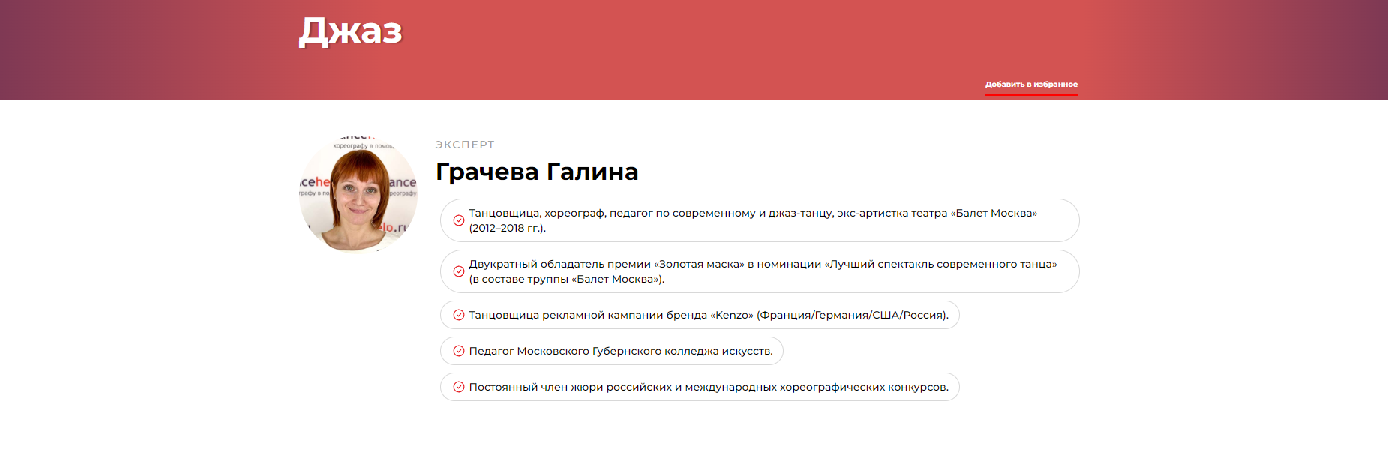Click the expert name "Грачева Галина"

click(x=537, y=172)
